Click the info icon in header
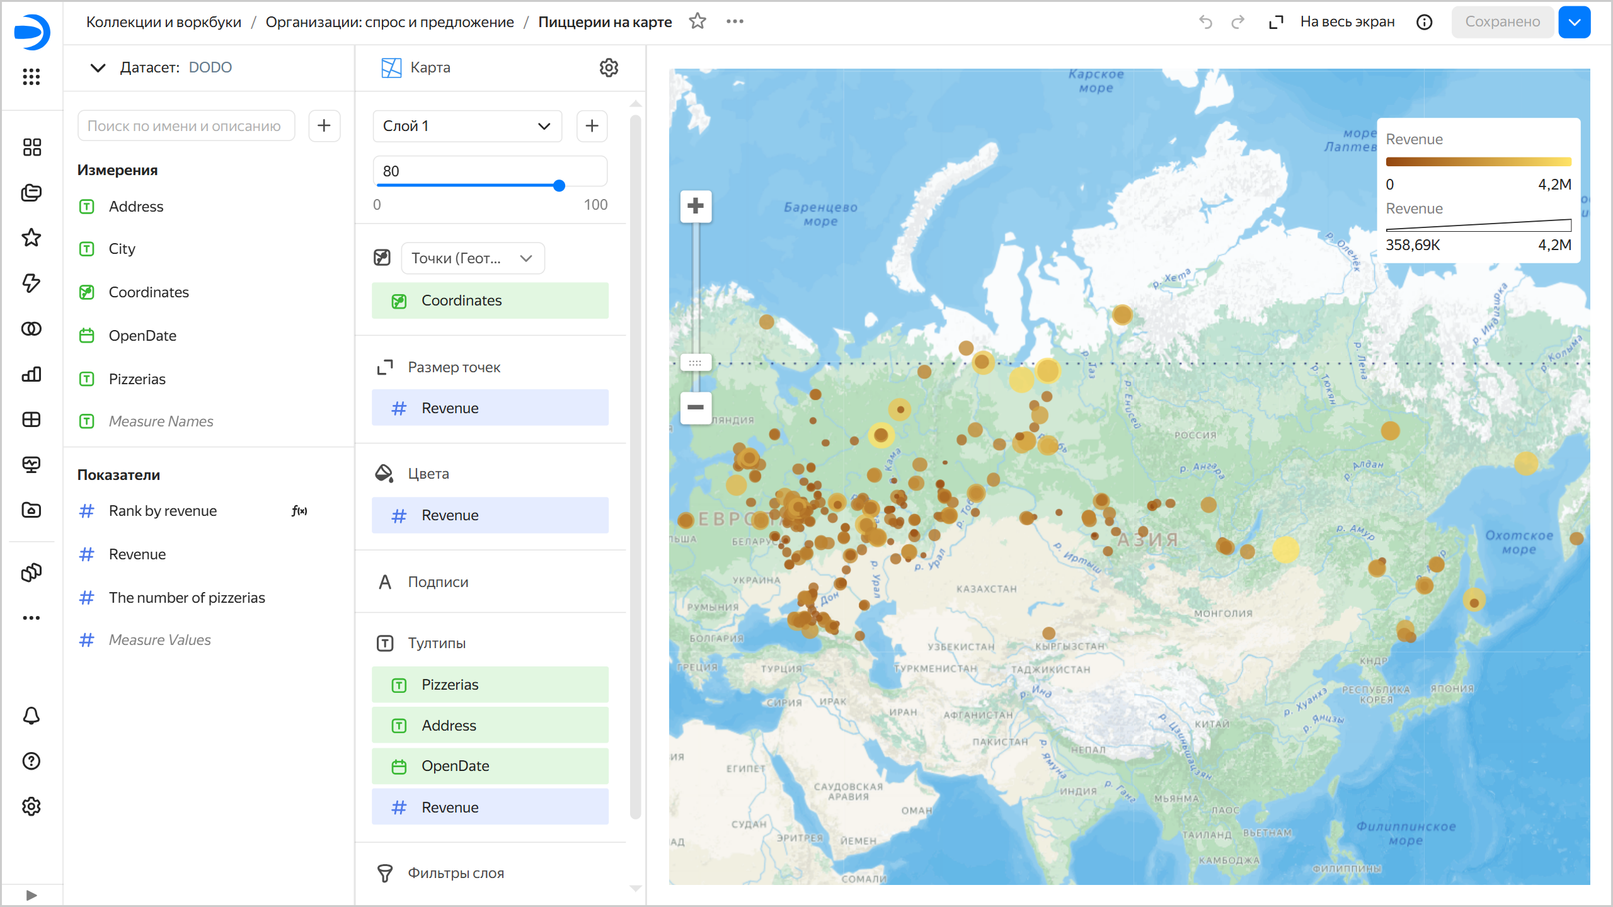The height and width of the screenshot is (907, 1613). pos(1424,22)
